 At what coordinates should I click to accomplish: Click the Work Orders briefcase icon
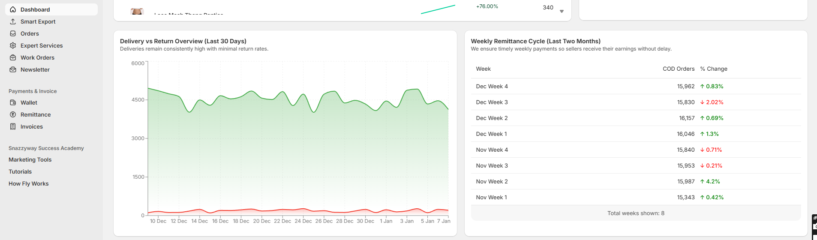(x=13, y=57)
